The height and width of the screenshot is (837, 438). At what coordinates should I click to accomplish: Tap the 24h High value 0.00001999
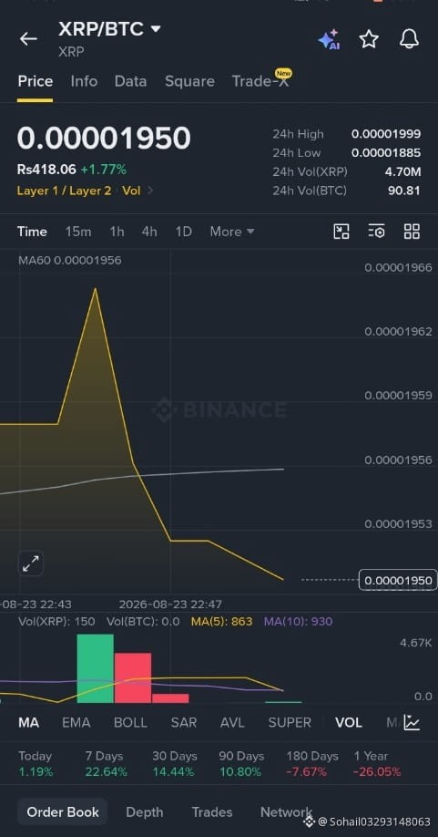386,134
